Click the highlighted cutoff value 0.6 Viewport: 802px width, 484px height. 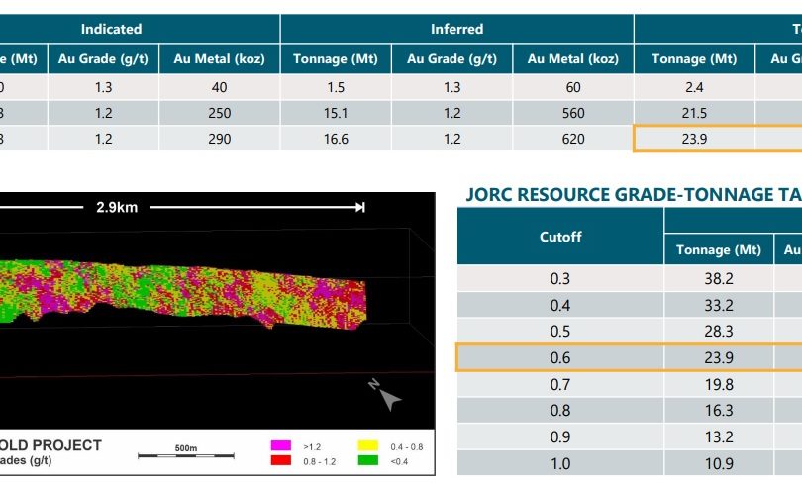pos(560,357)
